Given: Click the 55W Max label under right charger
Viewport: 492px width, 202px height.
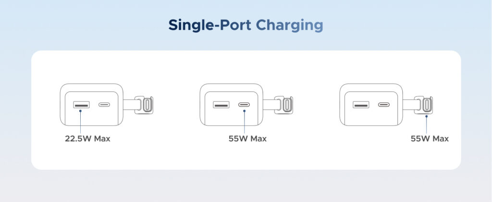Looking at the screenshot, I should [x=430, y=139].
